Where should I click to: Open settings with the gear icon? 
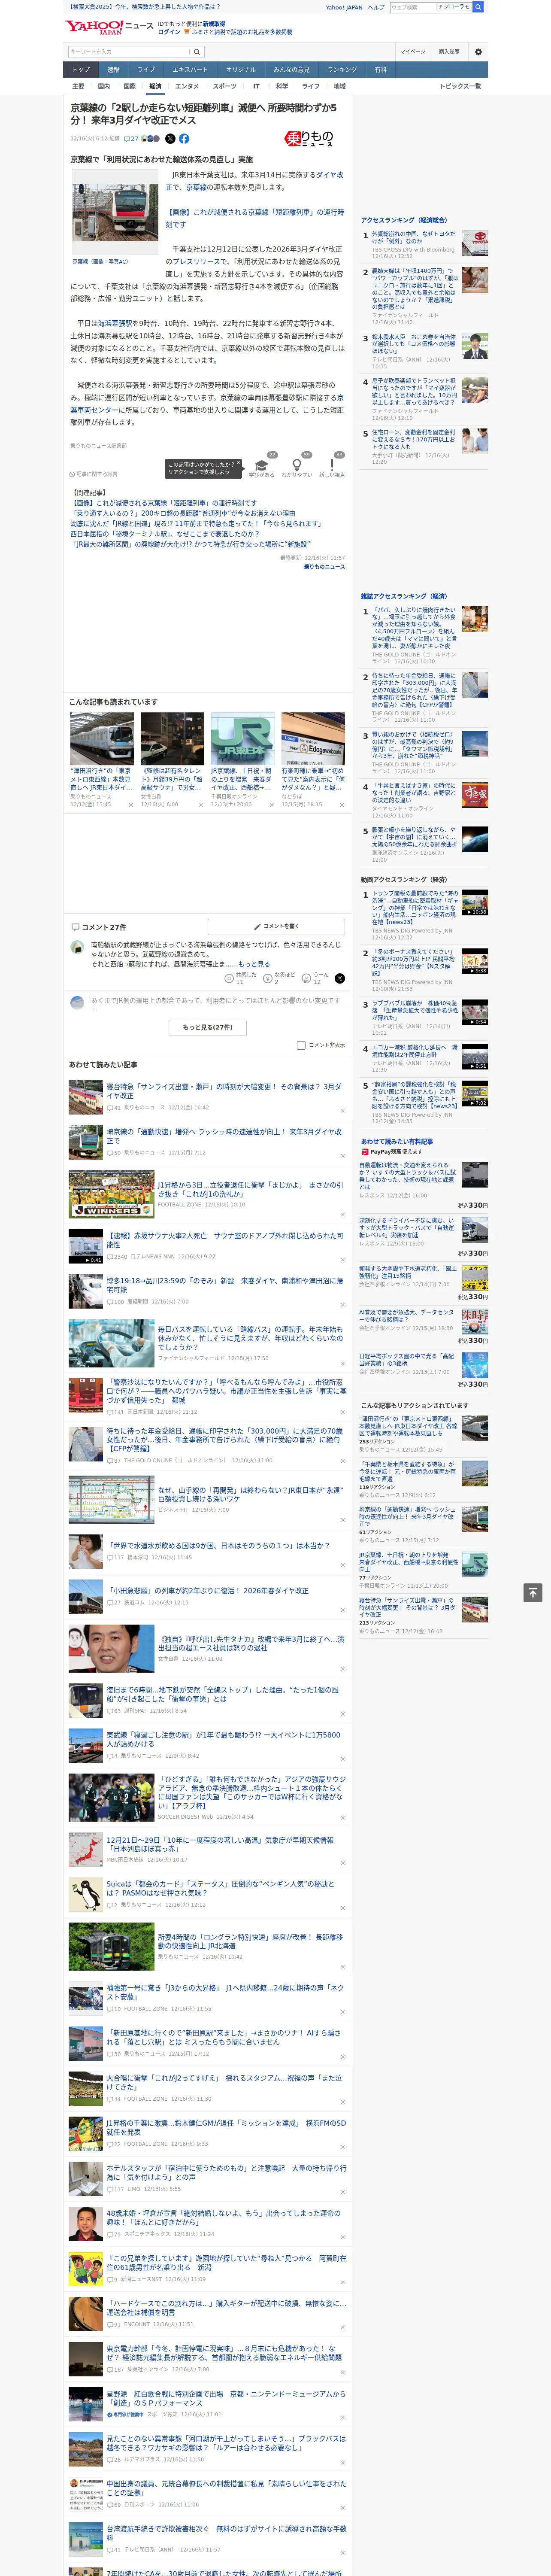(478, 52)
